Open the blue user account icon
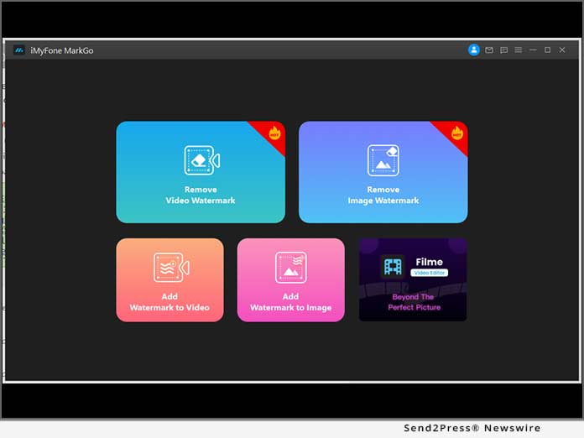Viewport: 584px width, 438px height. pyautogui.click(x=474, y=50)
